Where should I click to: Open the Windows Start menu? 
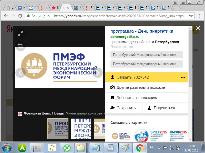[x=7, y=148]
